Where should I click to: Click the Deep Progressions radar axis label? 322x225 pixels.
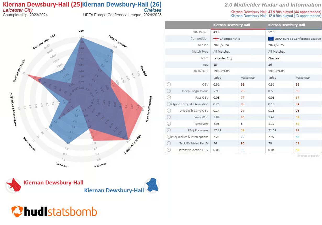[x=118, y=42]
